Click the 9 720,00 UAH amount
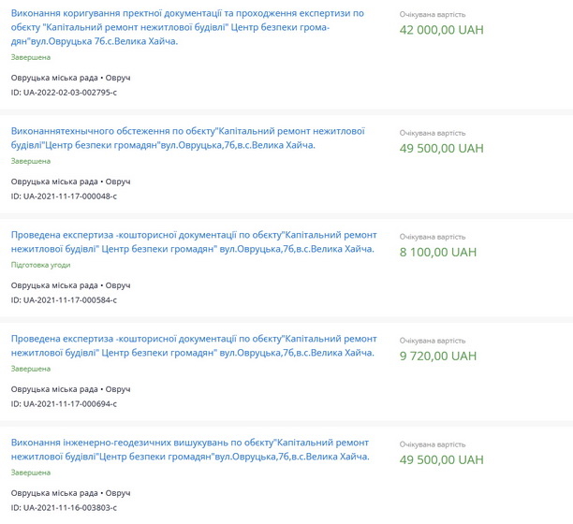573x524 pixels. pos(438,356)
